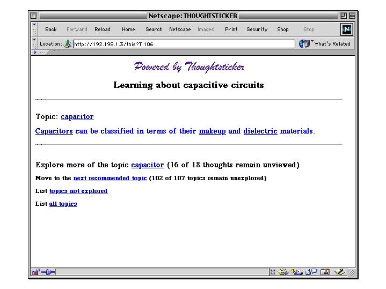
Task: Collapse the navigation toolbar using its triangle
Action: [x=34, y=25]
